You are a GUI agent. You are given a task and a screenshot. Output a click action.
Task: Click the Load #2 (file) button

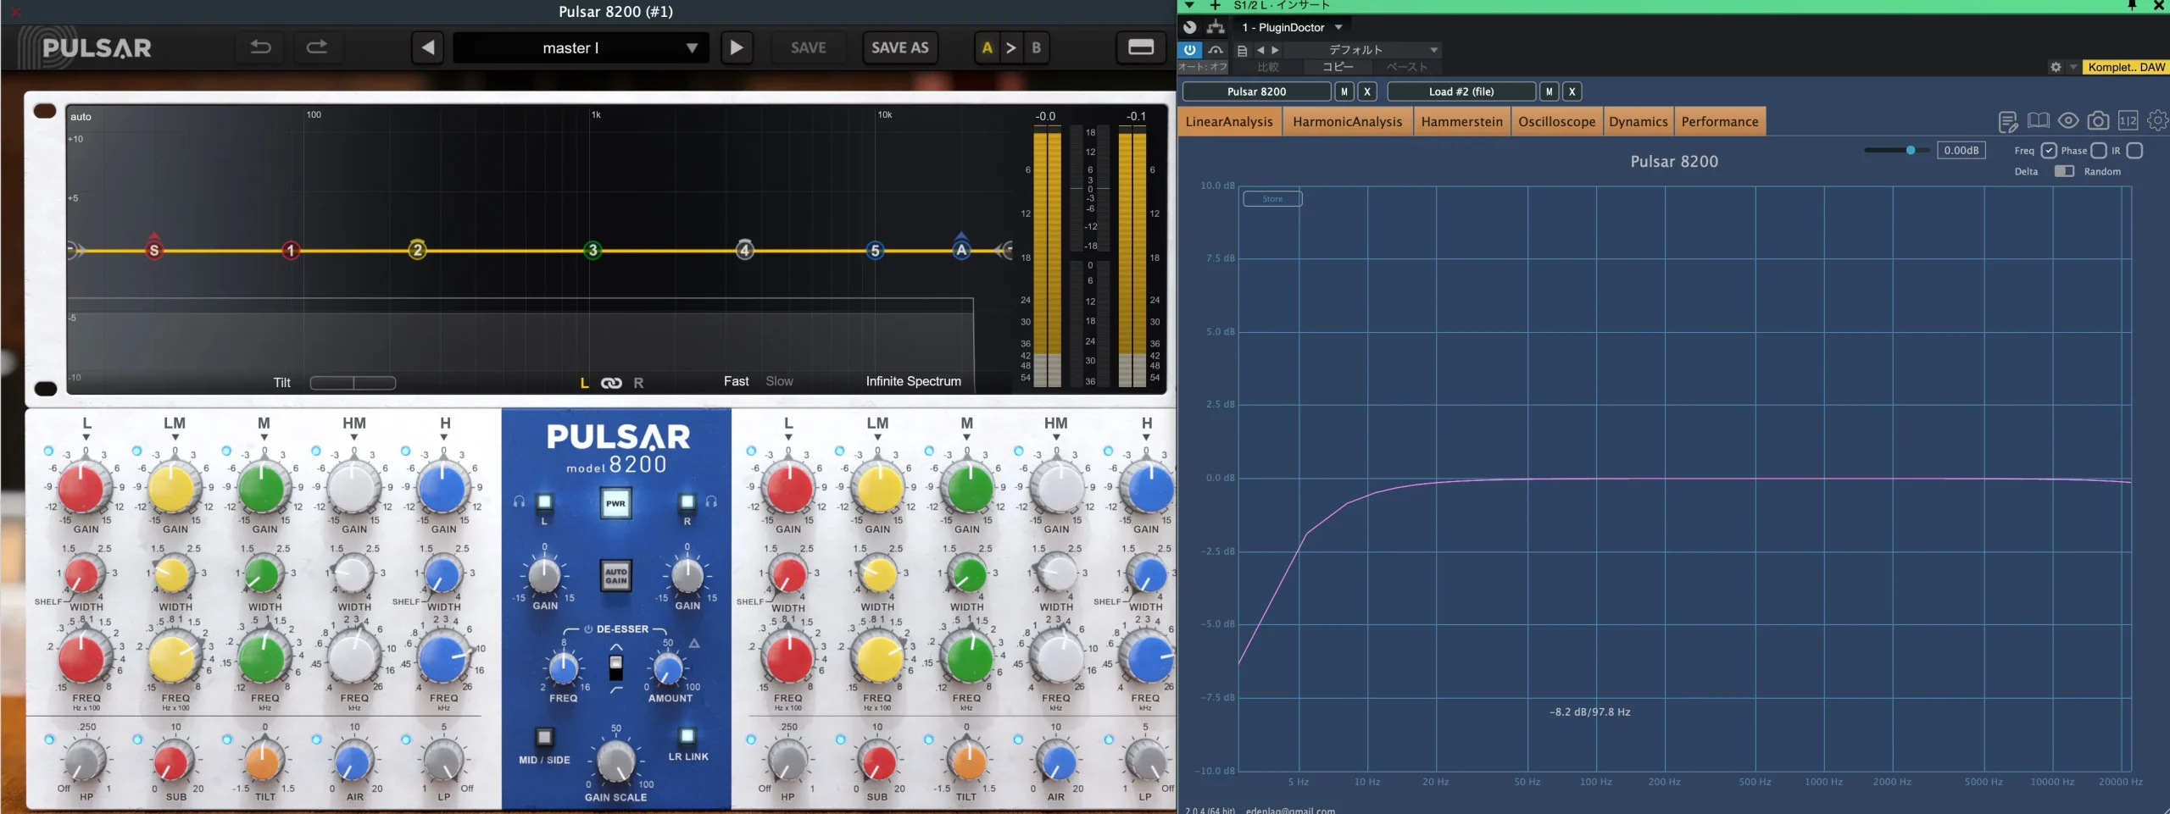coord(1461,91)
